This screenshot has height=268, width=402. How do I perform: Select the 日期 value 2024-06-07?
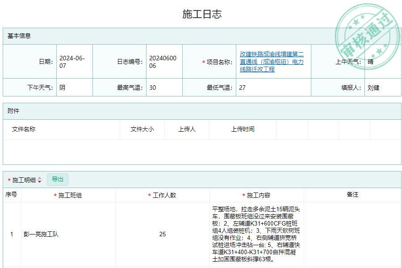coord(72,62)
